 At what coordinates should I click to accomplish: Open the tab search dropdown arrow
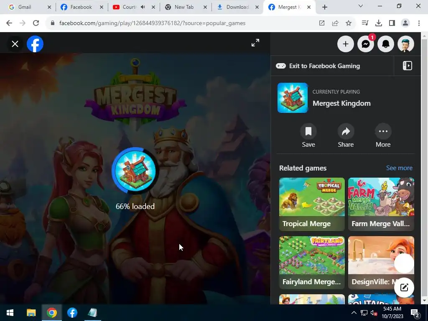point(361,6)
